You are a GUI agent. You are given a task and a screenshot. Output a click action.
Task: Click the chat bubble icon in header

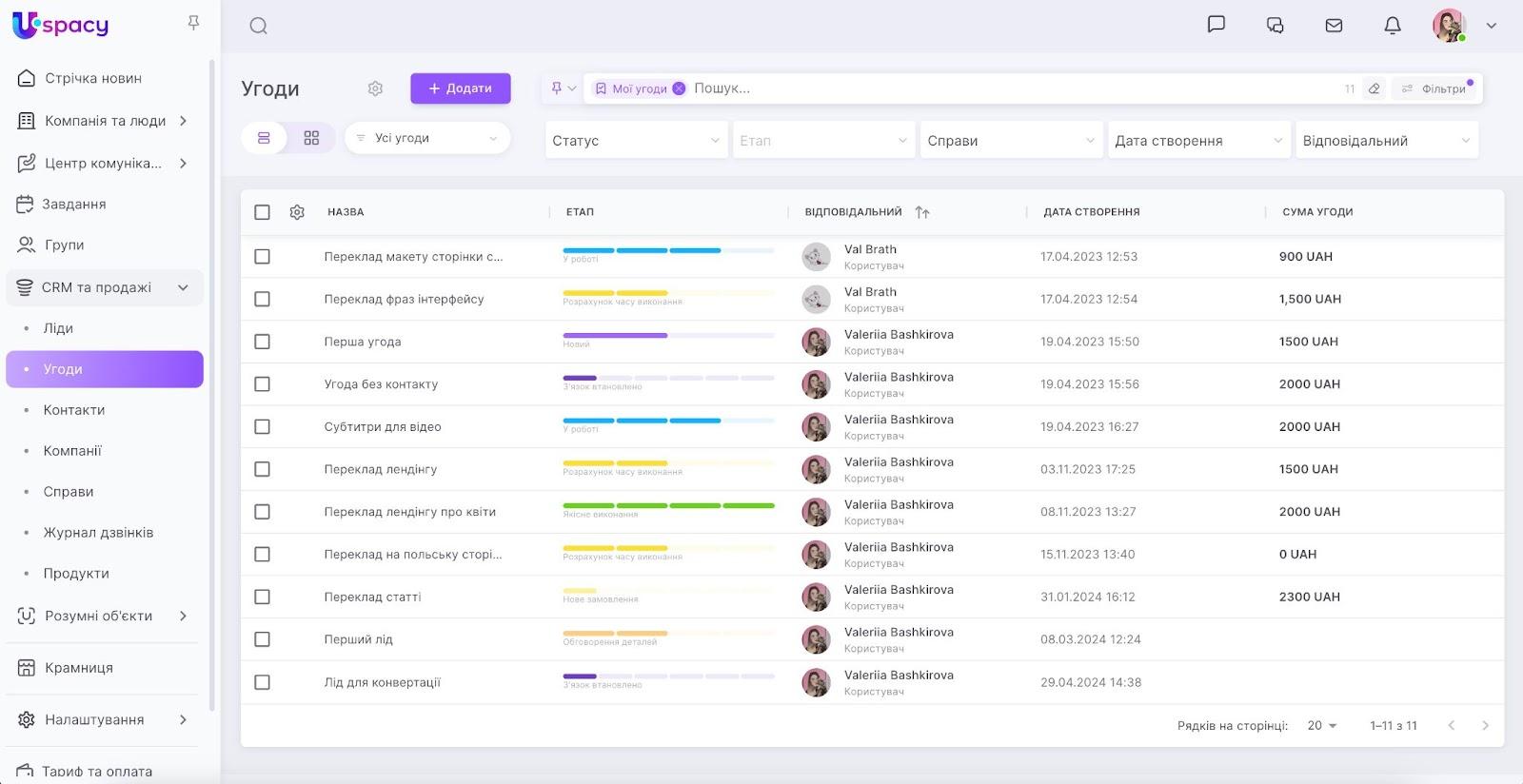(1216, 25)
